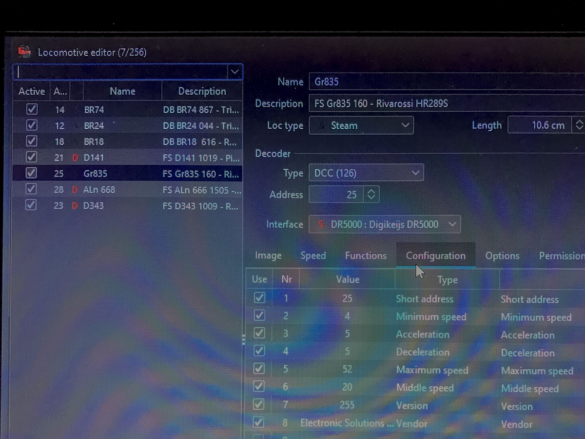Click the Description column header in the list

(x=202, y=91)
